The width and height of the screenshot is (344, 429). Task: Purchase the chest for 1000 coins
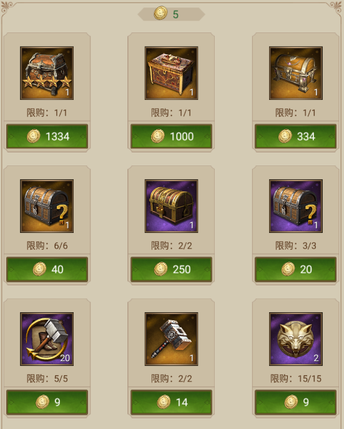172,136
